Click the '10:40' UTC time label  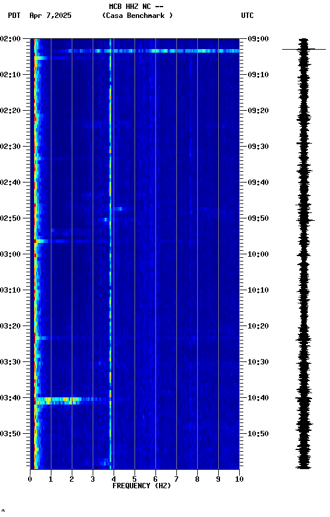[x=258, y=398]
